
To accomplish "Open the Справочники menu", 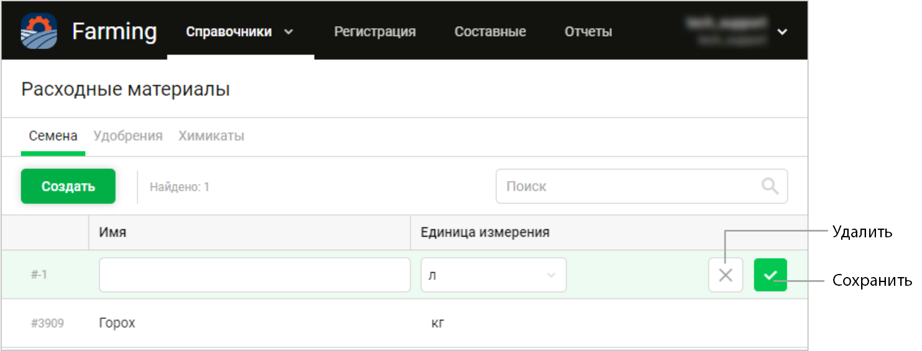I will coord(229,32).
